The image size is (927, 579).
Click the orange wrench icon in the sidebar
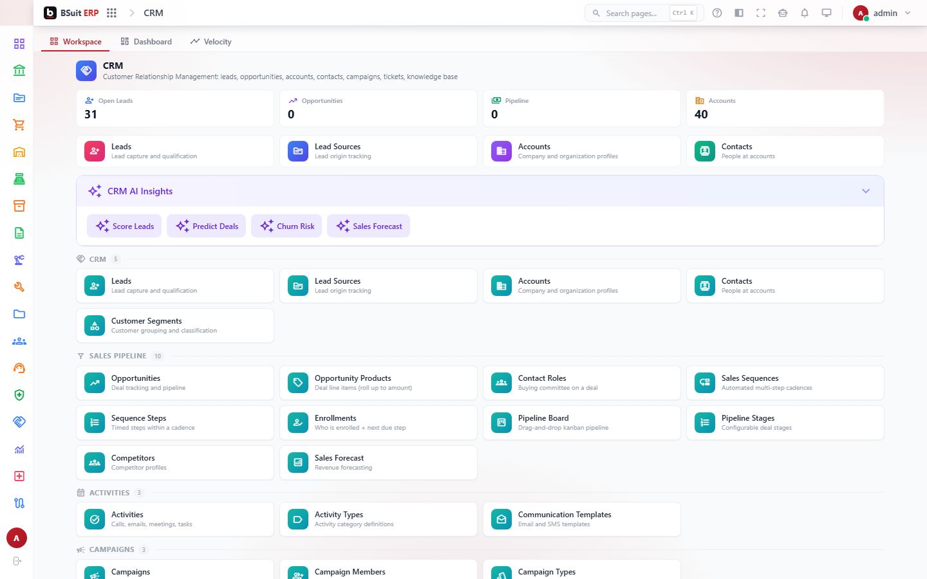click(19, 287)
